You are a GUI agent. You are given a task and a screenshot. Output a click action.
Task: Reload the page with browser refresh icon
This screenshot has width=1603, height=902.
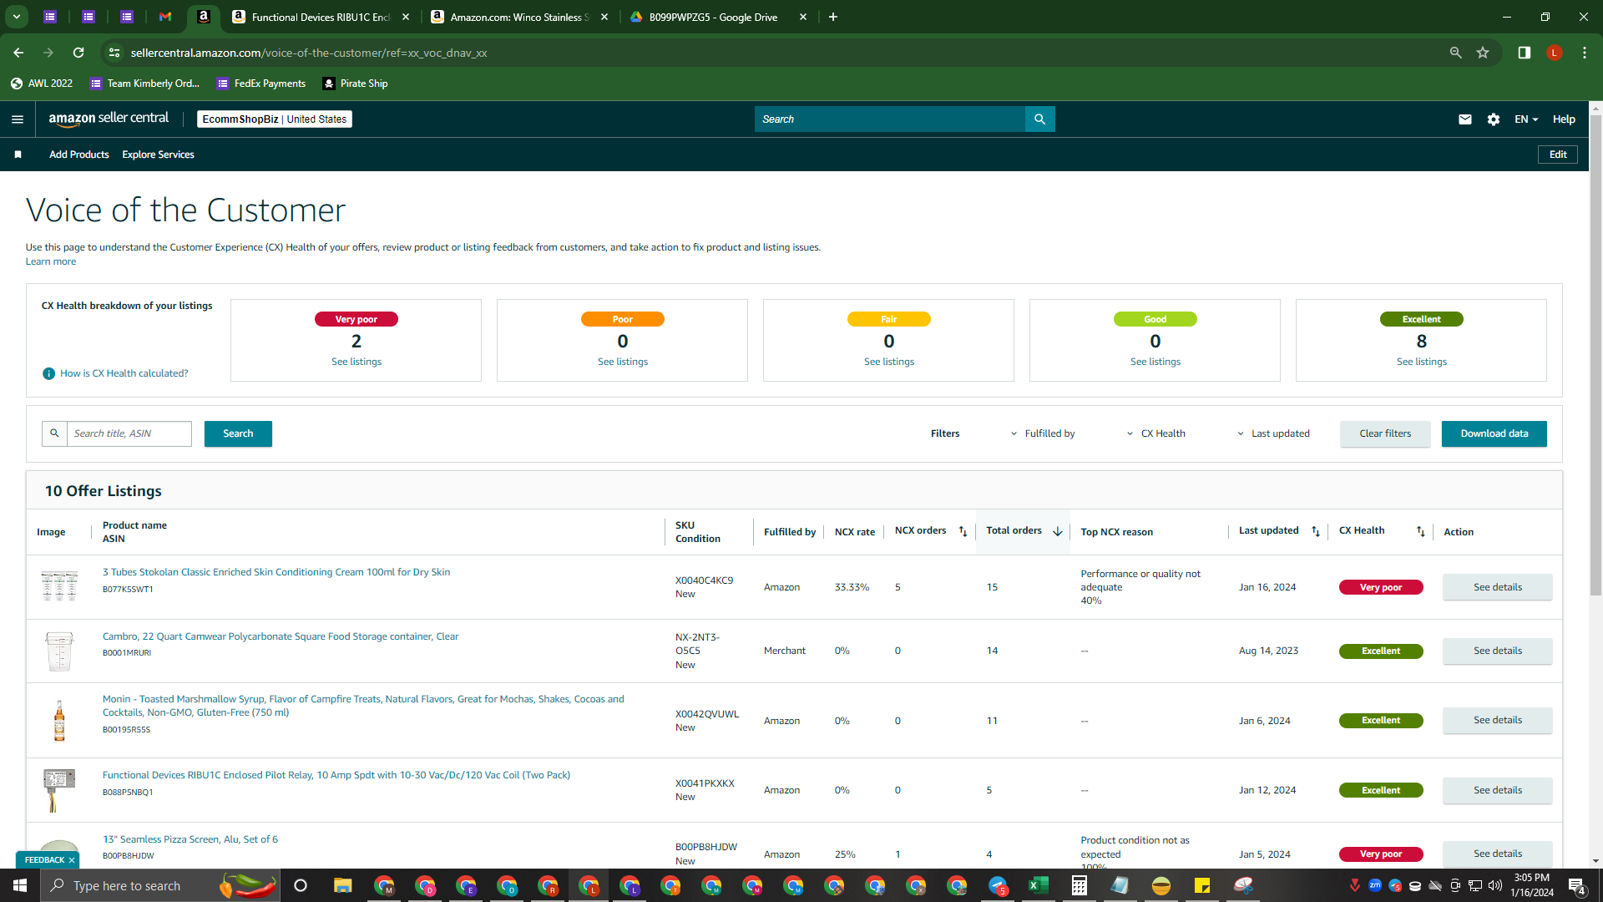click(x=78, y=53)
